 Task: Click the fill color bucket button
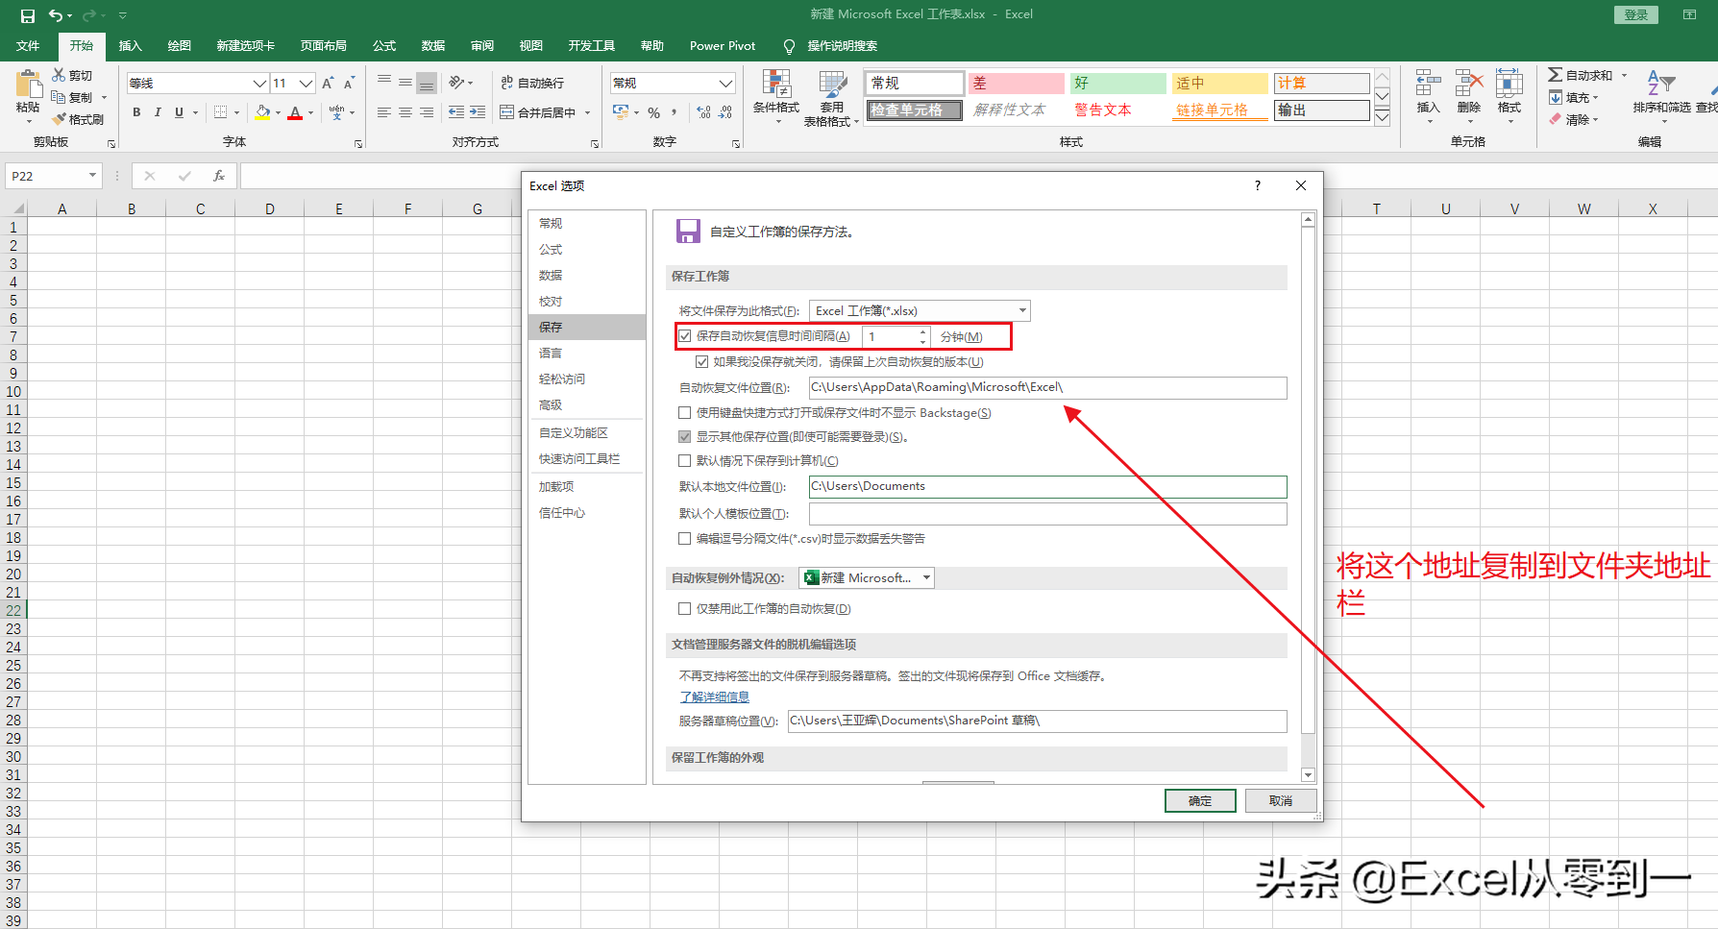point(262,113)
